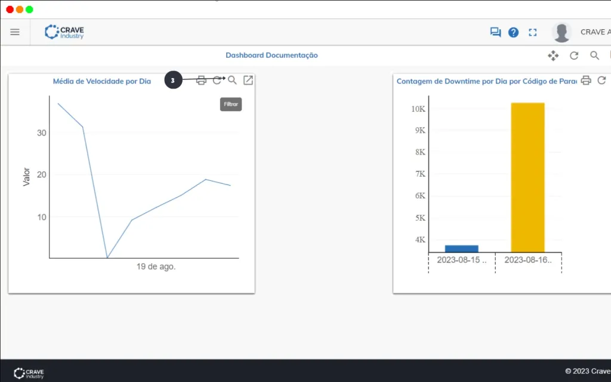Click the footer Crave Industry logo
The width and height of the screenshot is (611, 382).
click(29, 373)
